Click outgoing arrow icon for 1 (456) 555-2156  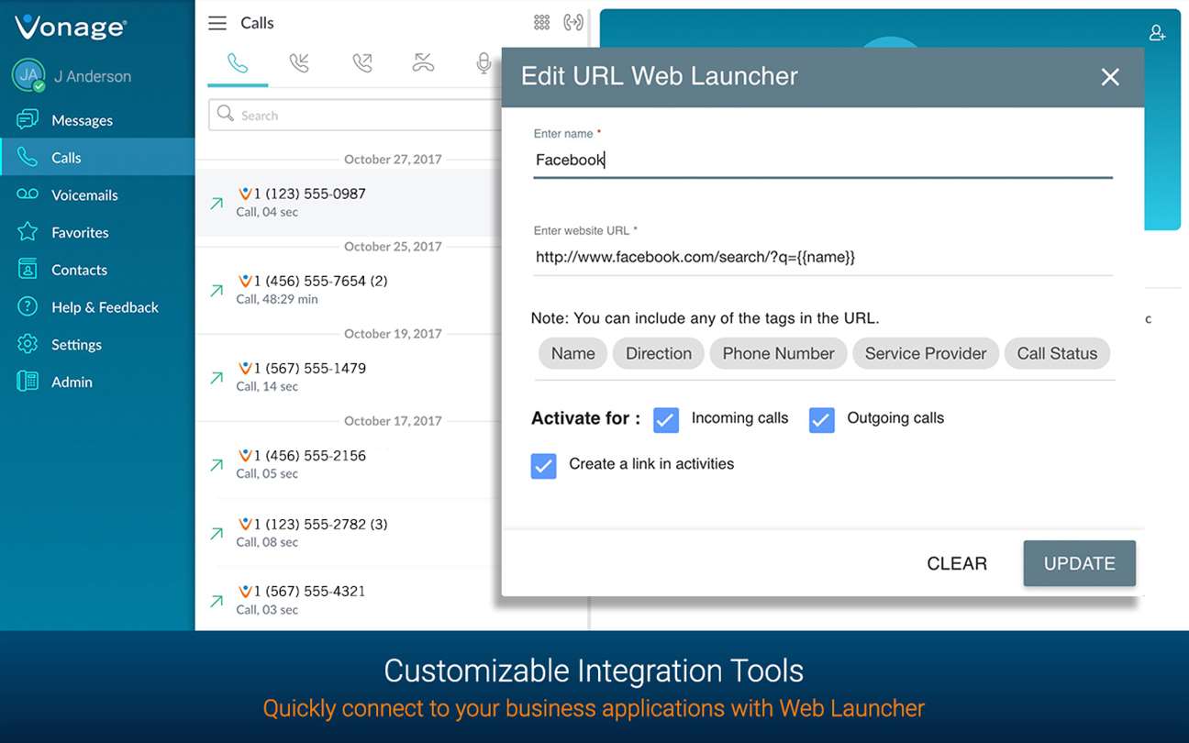[217, 465]
